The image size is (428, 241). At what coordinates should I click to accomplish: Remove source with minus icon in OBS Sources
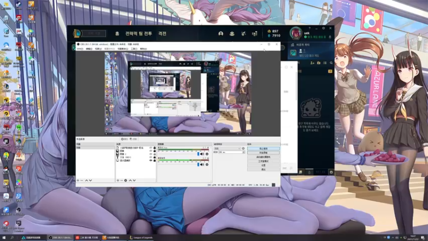click(x=122, y=180)
